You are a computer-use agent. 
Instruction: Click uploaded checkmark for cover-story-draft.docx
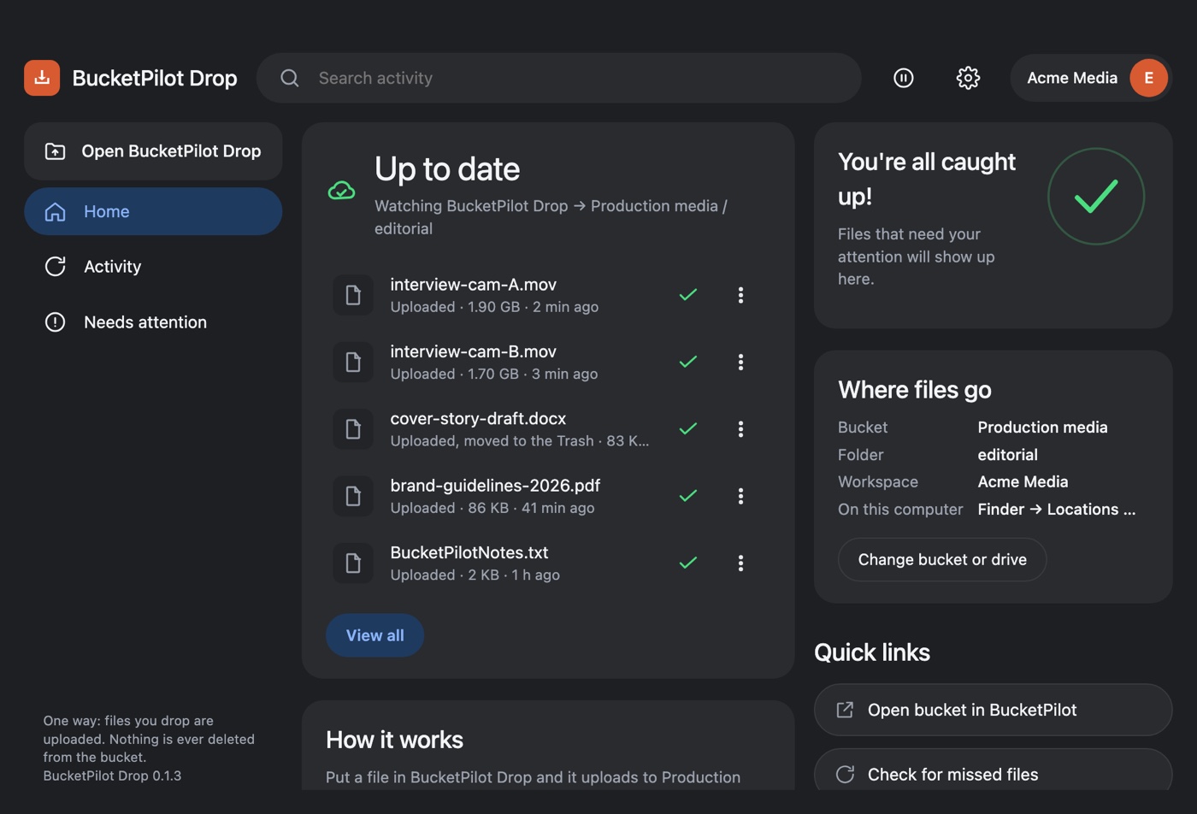pyautogui.click(x=688, y=429)
